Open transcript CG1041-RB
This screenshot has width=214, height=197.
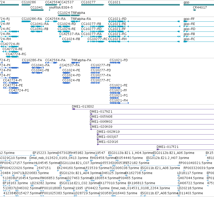[39, 29]
